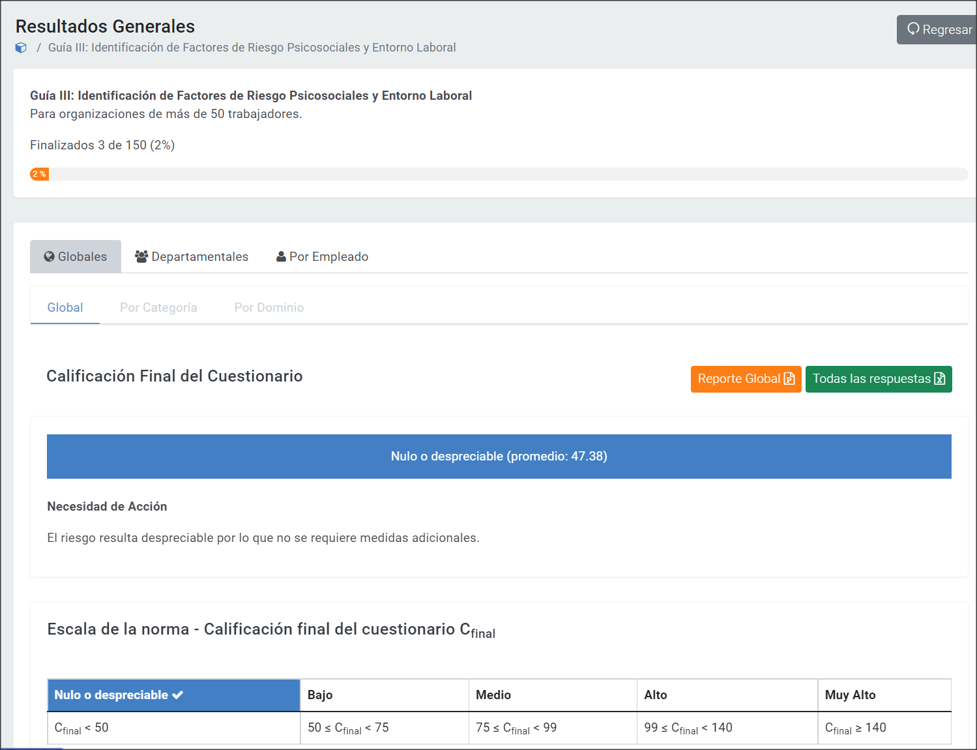Click the Muy Alto scale header
Screen dimensions: 977x750
pos(884,695)
